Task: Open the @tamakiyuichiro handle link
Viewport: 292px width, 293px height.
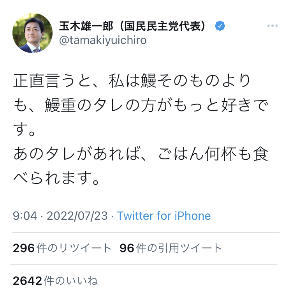Action: (103, 40)
